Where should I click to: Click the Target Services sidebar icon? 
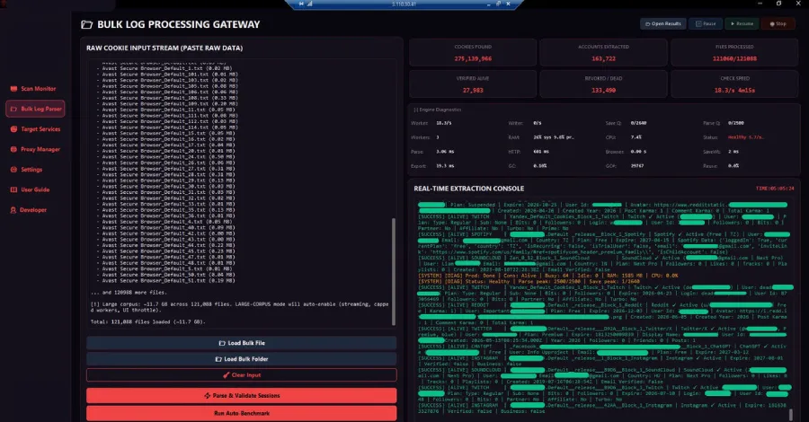[x=13, y=128]
